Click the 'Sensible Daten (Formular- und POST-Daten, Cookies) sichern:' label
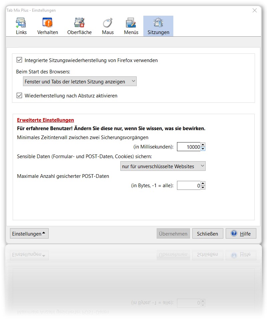Image resolution: width=267 pixels, height=321 pixels. (84, 156)
